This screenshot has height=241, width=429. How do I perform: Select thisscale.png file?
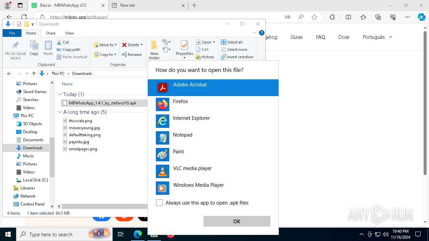tap(80, 121)
